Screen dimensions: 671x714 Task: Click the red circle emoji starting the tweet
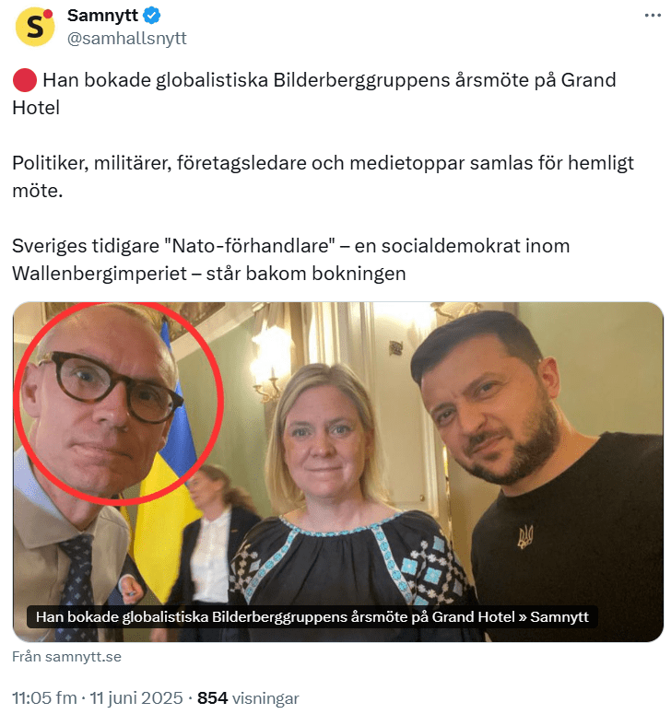(25, 80)
